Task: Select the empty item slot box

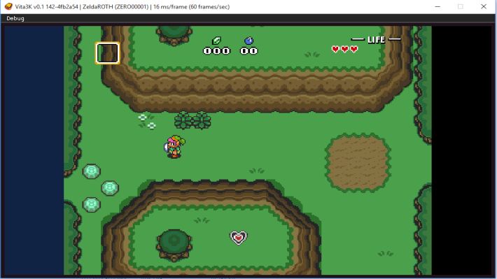Action: [x=108, y=53]
